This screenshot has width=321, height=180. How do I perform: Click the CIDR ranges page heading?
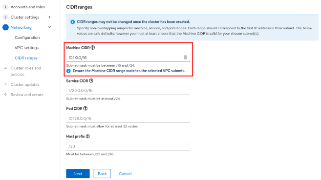[x=79, y=7]
